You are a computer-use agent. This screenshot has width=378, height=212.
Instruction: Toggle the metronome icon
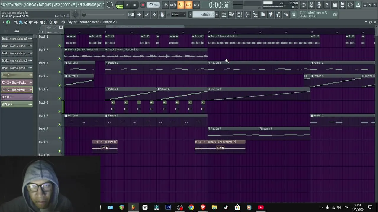165,5
